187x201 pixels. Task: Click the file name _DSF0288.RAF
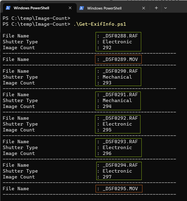[x=120, y=36]
